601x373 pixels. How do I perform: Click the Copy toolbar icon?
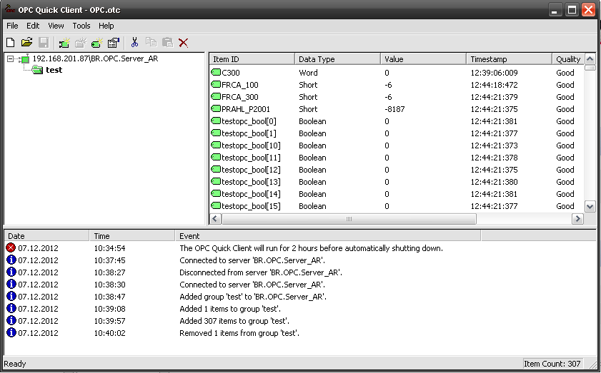pyautogui.click(x=151, y=43)
